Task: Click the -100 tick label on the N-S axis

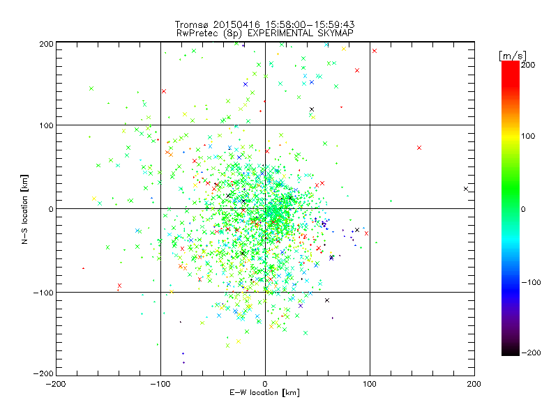Action: point(43,293)
